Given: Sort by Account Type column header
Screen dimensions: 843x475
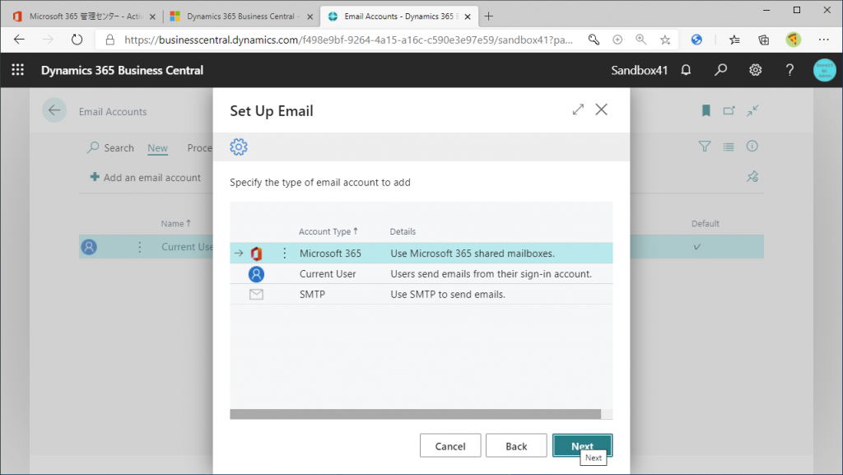Looking at the screenshot, I should tap(328, 231).
